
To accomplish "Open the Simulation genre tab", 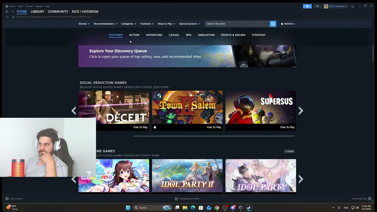I will 206,35.
